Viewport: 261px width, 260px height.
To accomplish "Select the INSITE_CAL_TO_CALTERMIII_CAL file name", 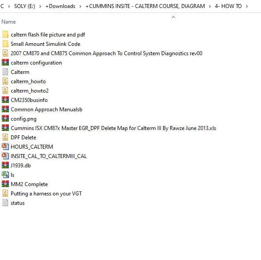I will [x=49, y=156].
